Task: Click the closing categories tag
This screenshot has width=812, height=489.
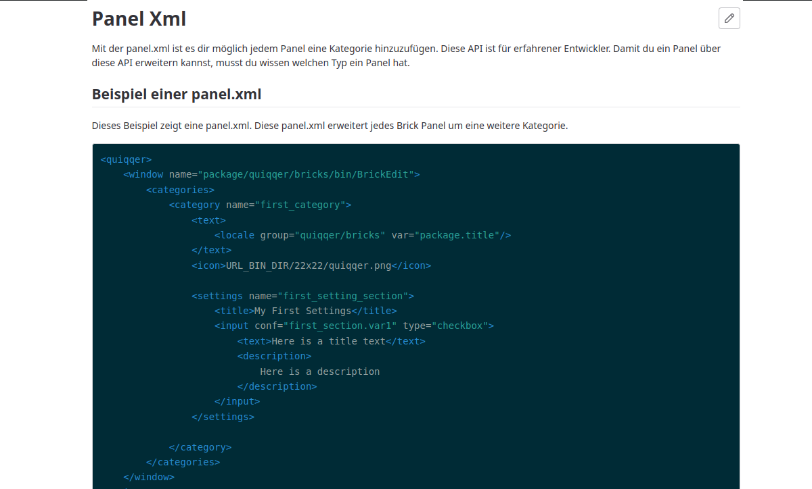Action: click(183, 462)
